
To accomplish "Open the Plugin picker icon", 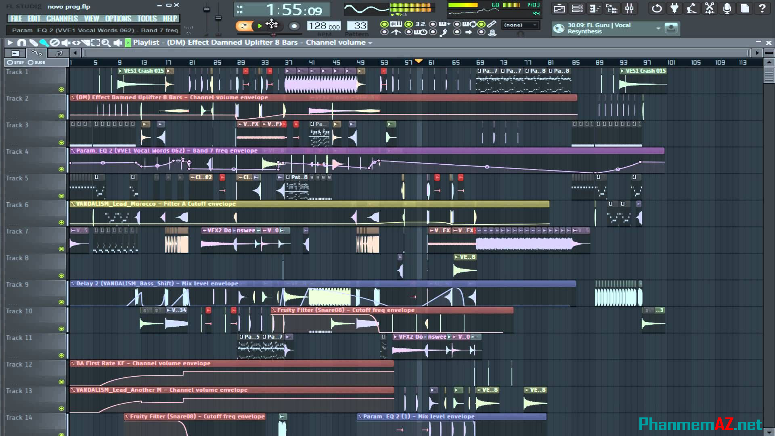I will [674, 8].
